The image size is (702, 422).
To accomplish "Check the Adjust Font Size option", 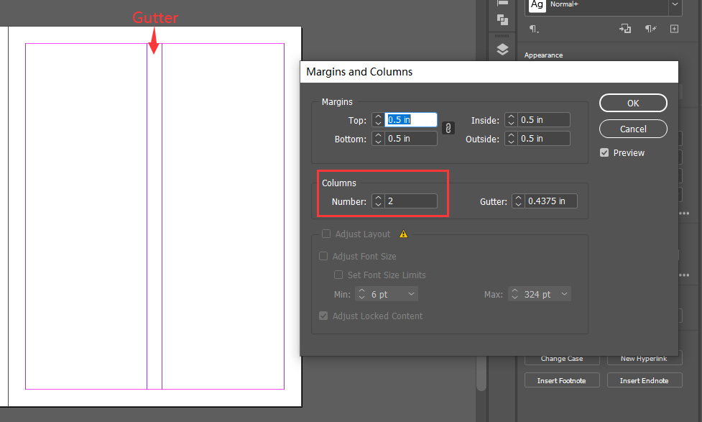I will pyautogui.click(x=323, y=256).
